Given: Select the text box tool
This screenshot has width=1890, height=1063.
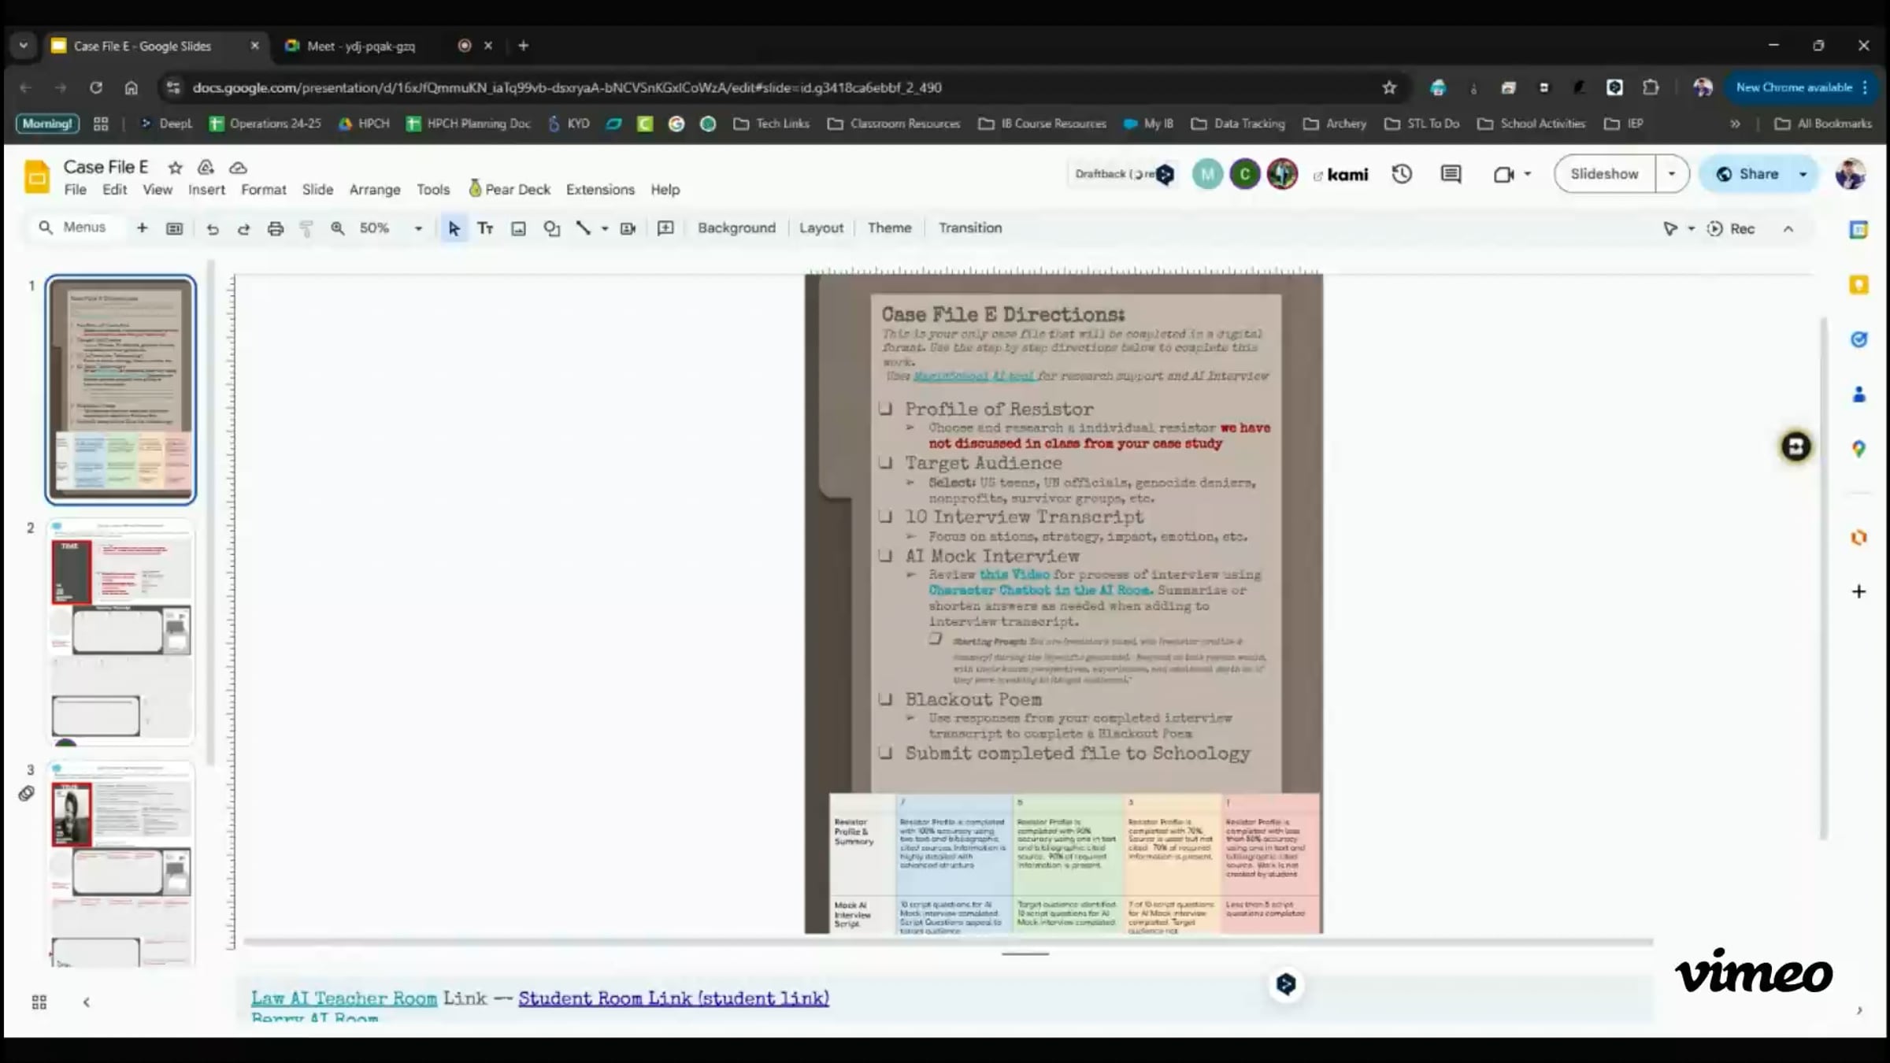Looking at the screenshot, I should [x=485, y=228].
